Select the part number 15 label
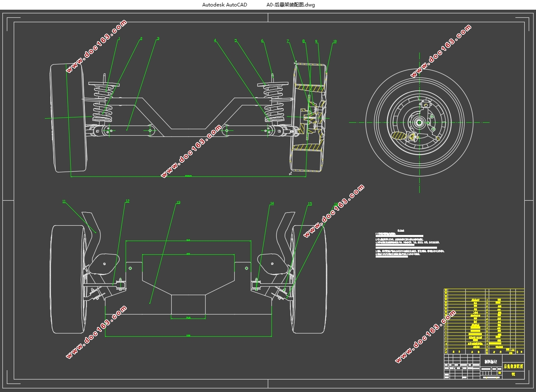Viewport: 536px width, 392px height. click(x=310, y=204)
